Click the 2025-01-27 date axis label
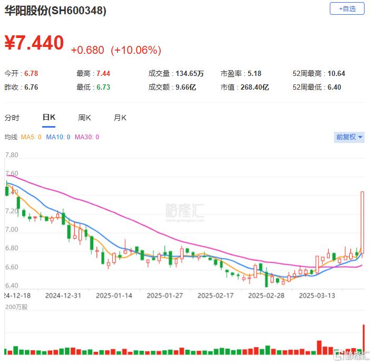This screenshot has width=373, height=364. pyautogui.click(x=165, y=295)
